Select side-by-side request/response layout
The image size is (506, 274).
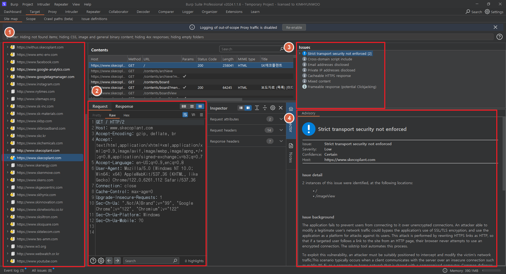(x=184, y=107)
